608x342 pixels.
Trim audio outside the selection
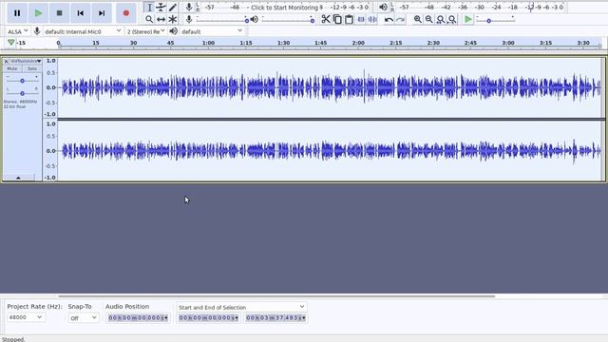[361, 19]
